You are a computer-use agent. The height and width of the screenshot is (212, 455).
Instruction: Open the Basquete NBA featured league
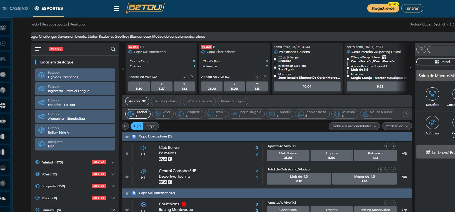[x=75, y=144]
